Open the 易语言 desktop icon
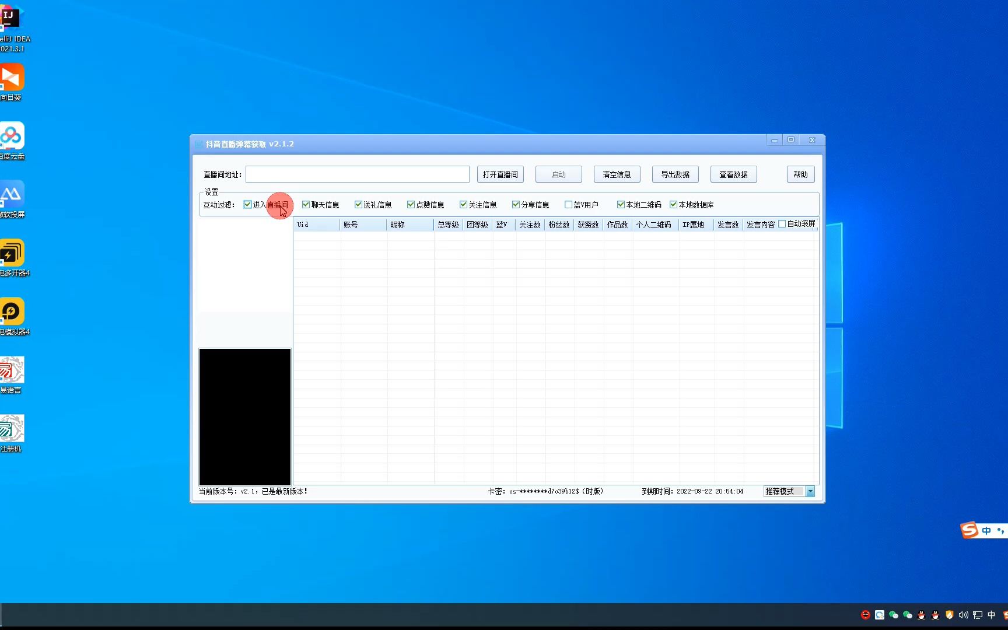1008x630 pixels. pos(12,376)
